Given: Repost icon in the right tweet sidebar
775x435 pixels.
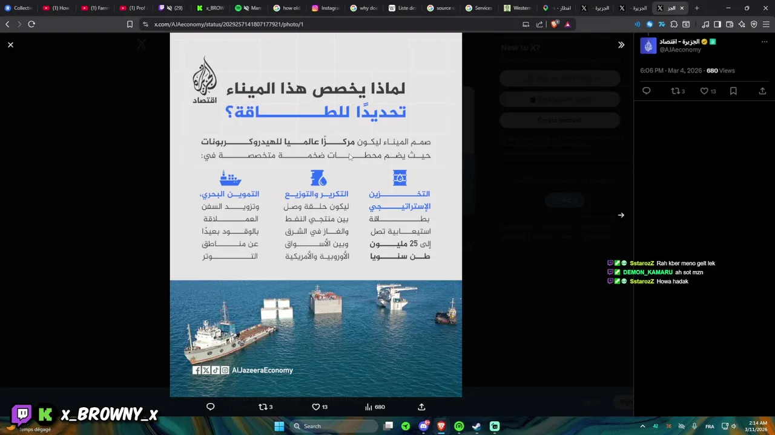Looking at the screenshot, I should 678,91.
